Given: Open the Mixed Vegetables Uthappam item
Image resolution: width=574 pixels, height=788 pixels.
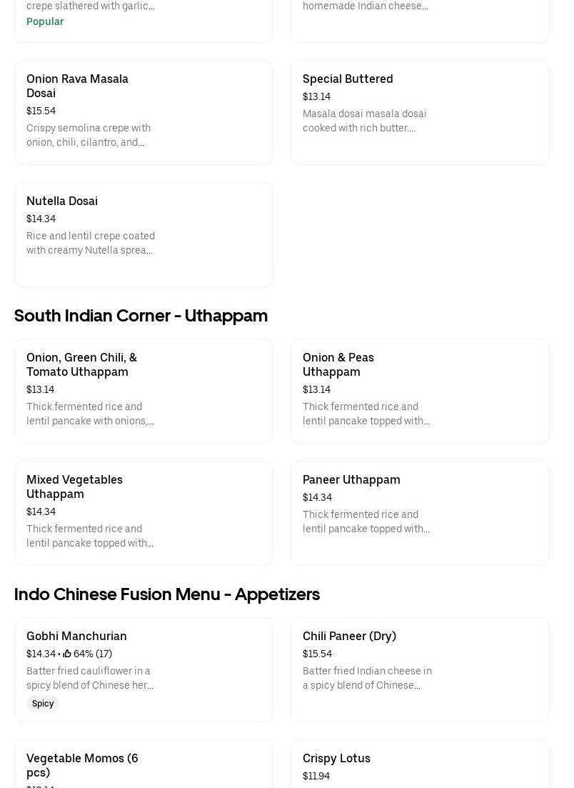Looking at the screenshot, I should tap(74, 487).
